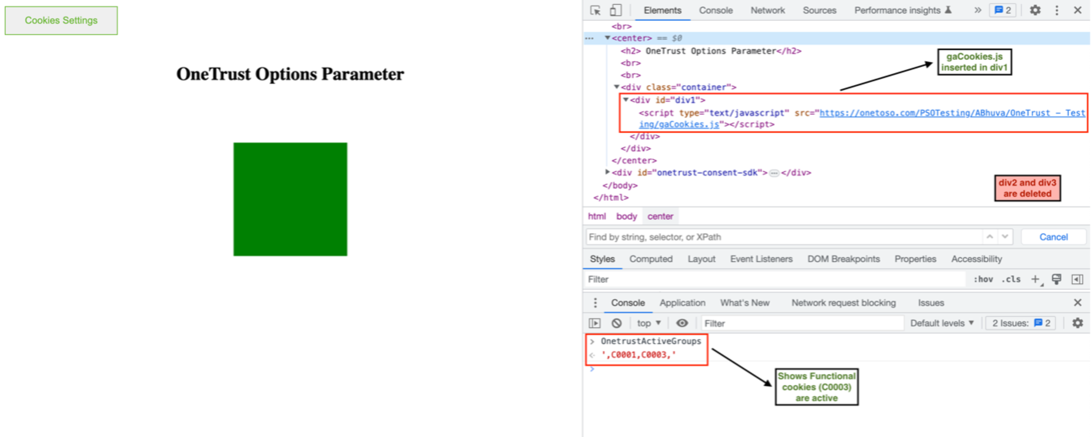Open top JavaScript context dropdown

648,323
